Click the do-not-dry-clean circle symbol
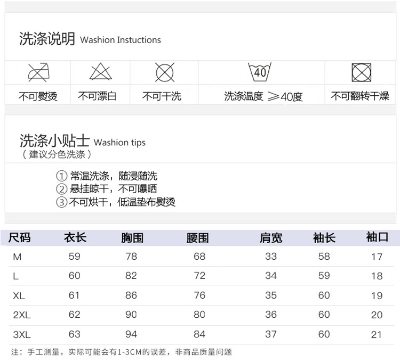This screenshot has width=400, height=363. click(x=164, y=72)
